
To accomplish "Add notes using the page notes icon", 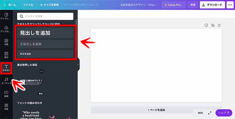I will pos(206,25).
